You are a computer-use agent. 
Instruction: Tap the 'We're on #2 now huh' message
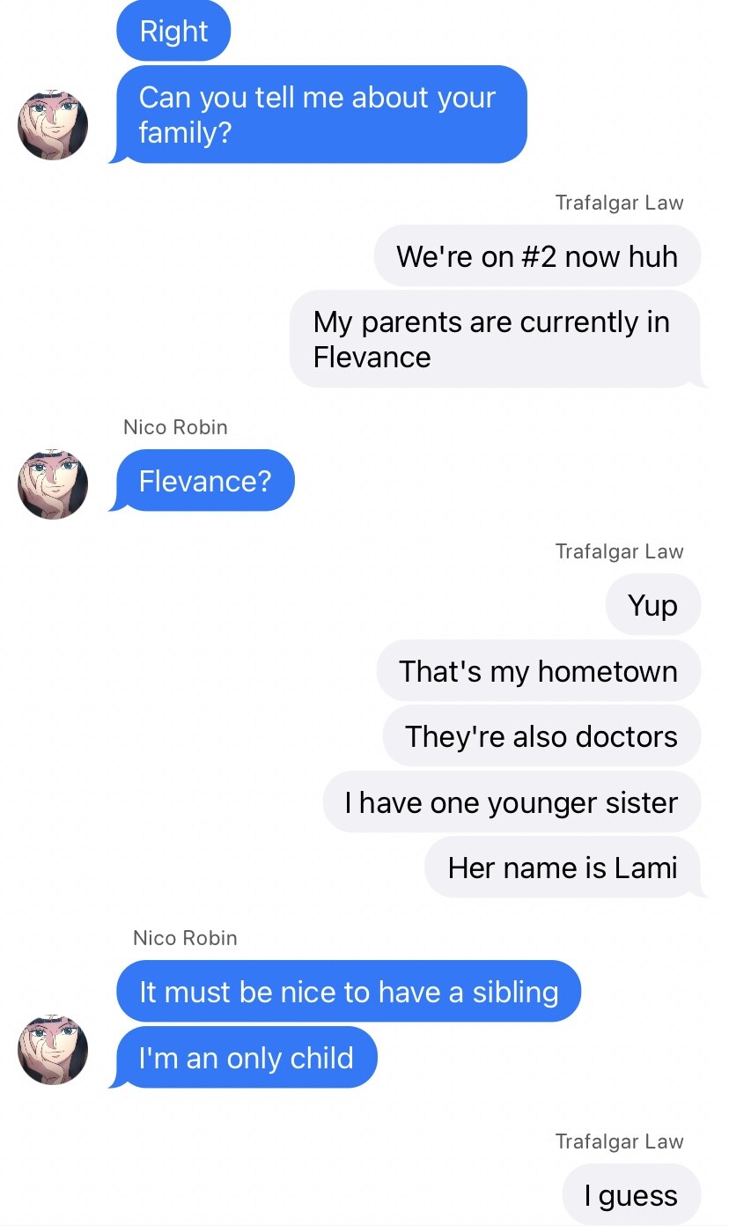(x=537, y=256)
